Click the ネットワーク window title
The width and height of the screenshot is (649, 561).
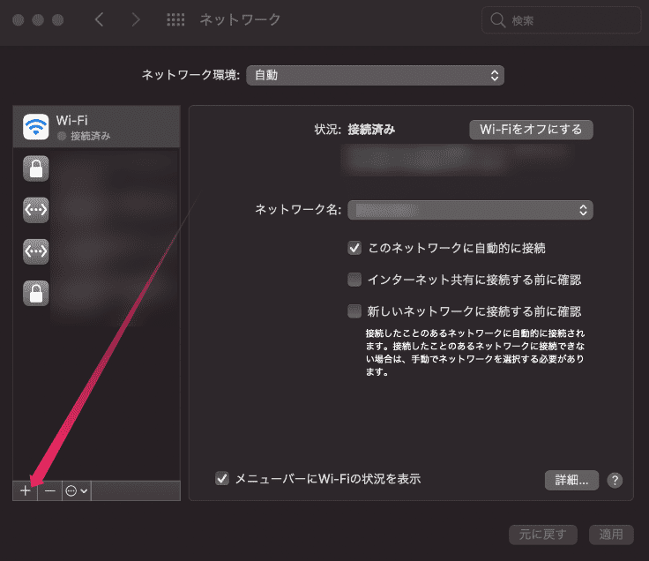point(240,19)
